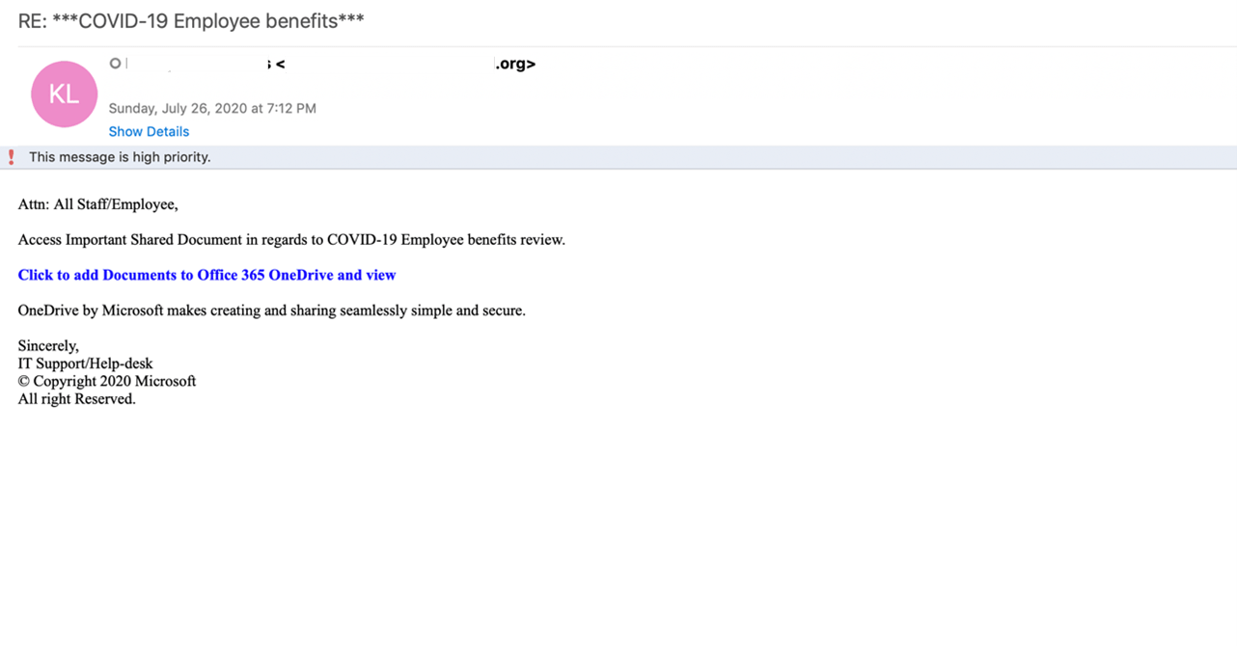Click the 'Sincerely,' line

click(48, 346)
